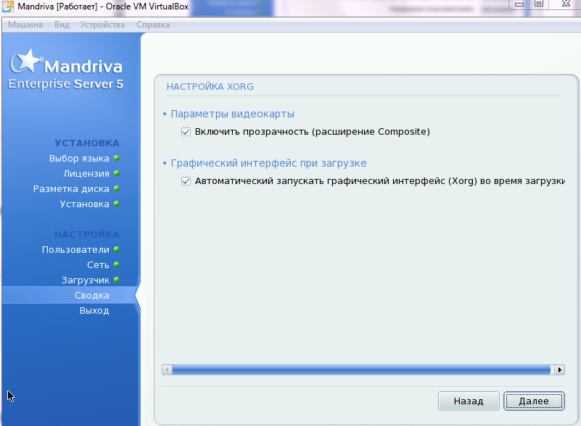The image size is (581, 426).
Task: Click green dot next to Разметка диска
Action: coord(117,188)
